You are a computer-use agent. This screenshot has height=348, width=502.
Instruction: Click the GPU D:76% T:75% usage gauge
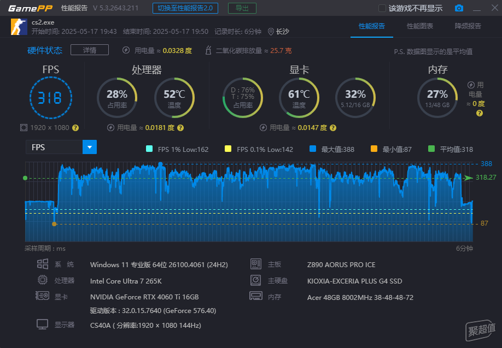click(243, 98)
